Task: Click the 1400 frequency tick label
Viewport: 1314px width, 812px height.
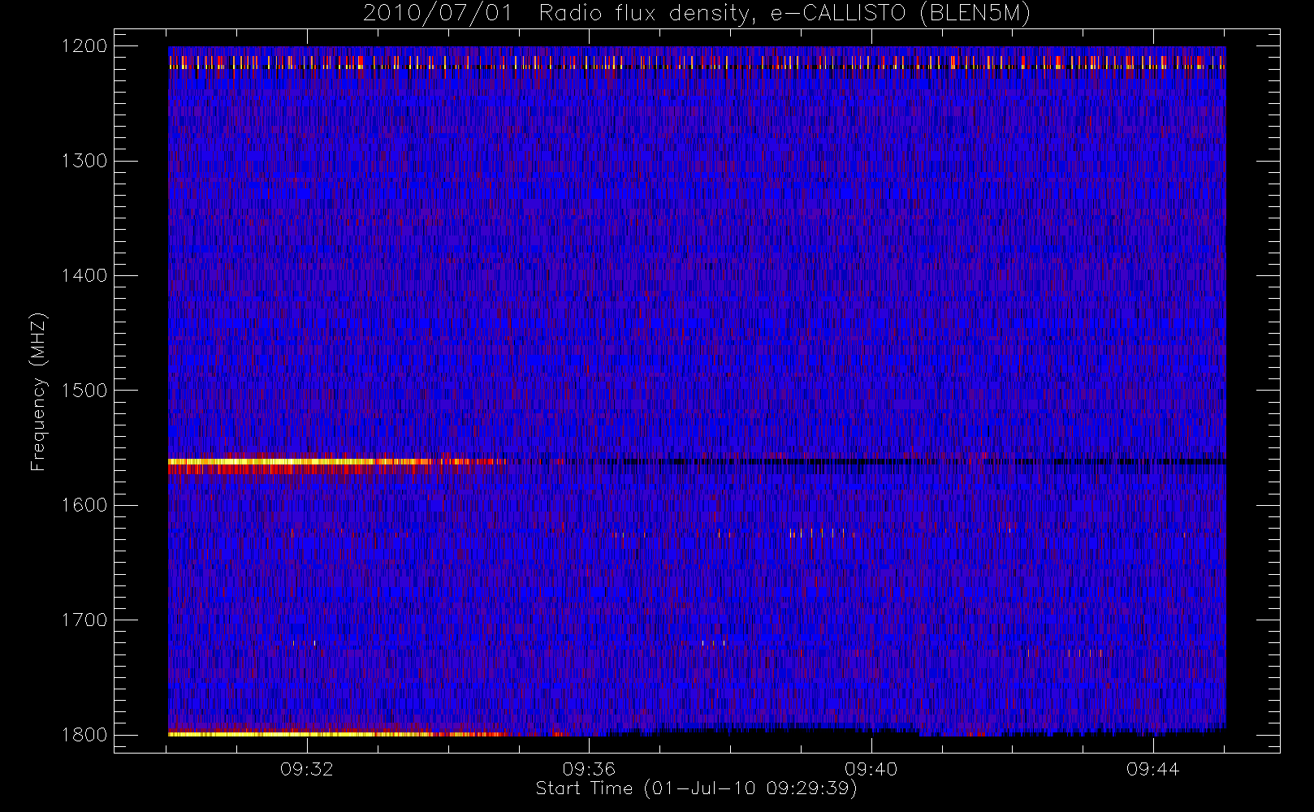Action: point(85,276)
